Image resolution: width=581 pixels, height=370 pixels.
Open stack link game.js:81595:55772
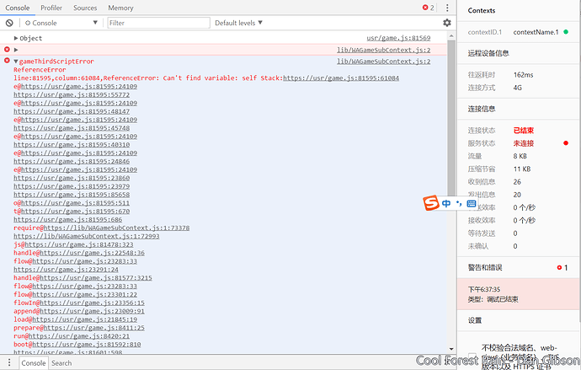coord(72,94)
